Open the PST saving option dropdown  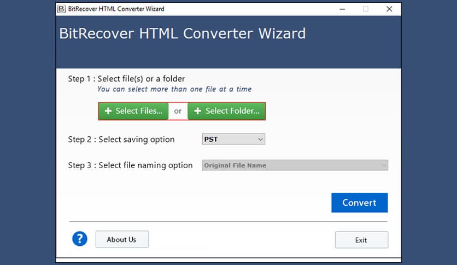click(233, 139)
